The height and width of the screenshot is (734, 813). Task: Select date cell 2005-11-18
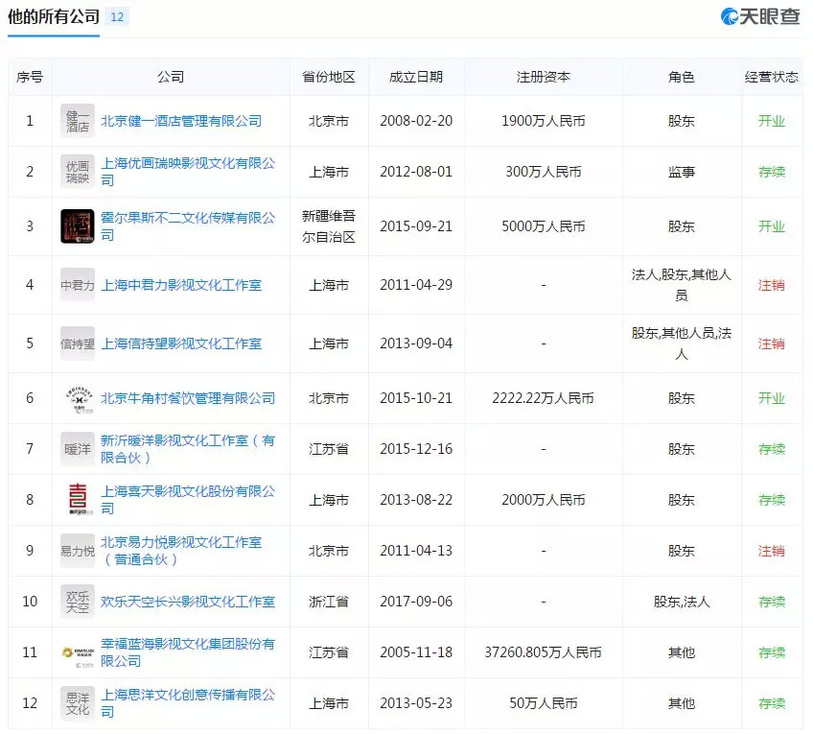(x=416, y=652)
